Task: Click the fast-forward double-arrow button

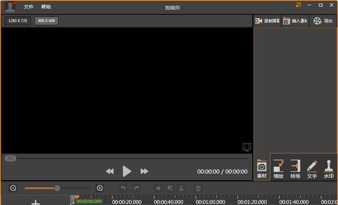Action: pos(144,171)
